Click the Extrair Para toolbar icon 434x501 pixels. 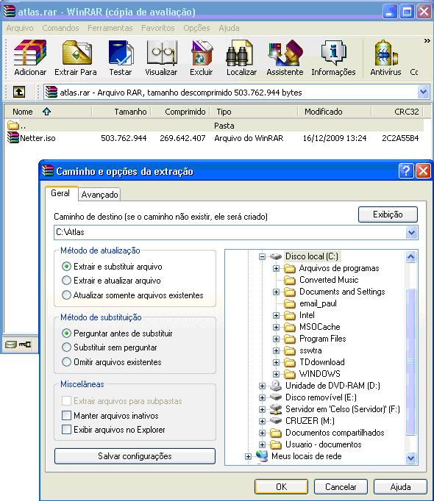(77, 53)
